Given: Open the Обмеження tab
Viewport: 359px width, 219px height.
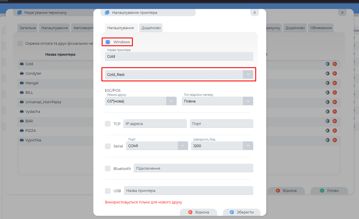Looking at the screenshot, I should tap(321, 28).
